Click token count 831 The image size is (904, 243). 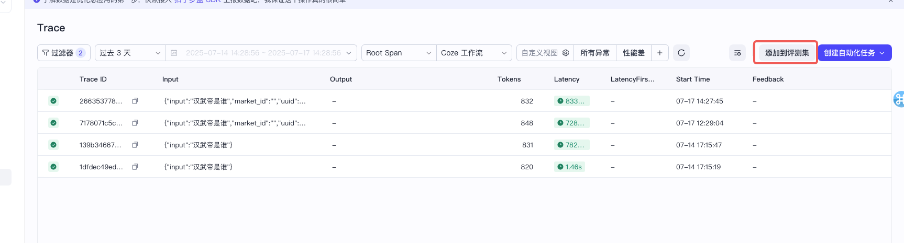coord(527,145)
